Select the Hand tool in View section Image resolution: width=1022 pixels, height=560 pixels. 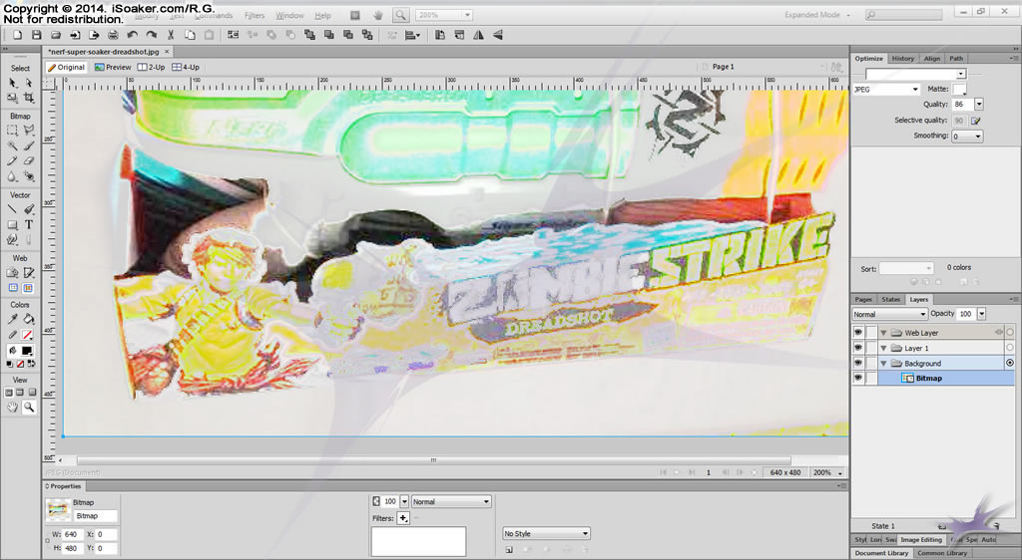click(12, 408)
